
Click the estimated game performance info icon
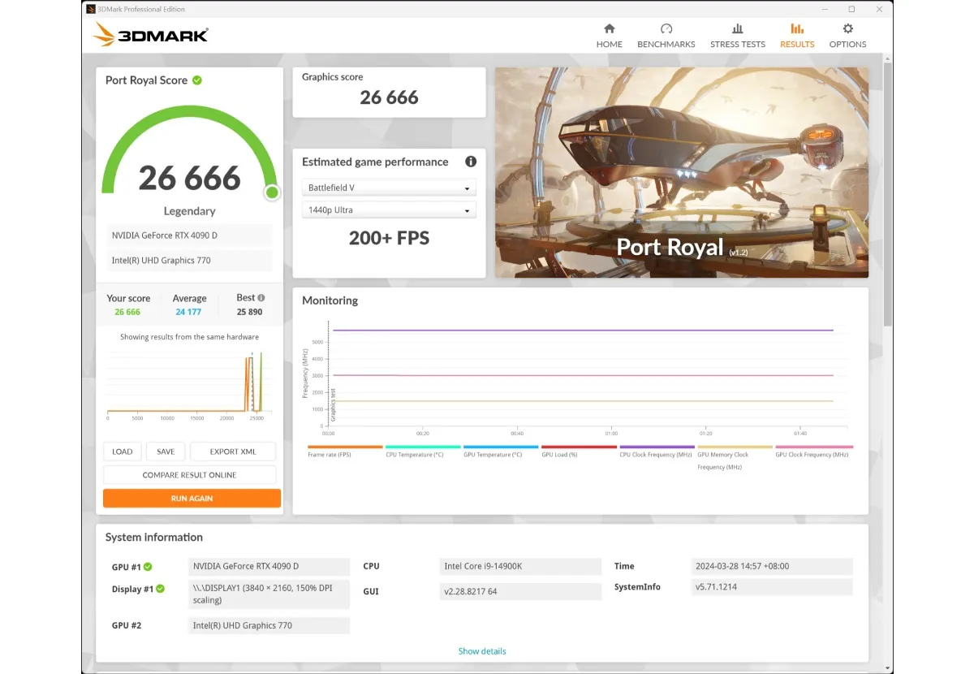point(471,162)
